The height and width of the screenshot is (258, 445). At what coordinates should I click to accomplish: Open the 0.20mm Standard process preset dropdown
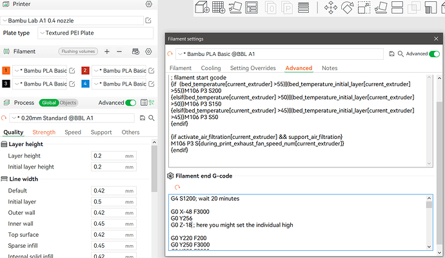click(x=72, y=118)
